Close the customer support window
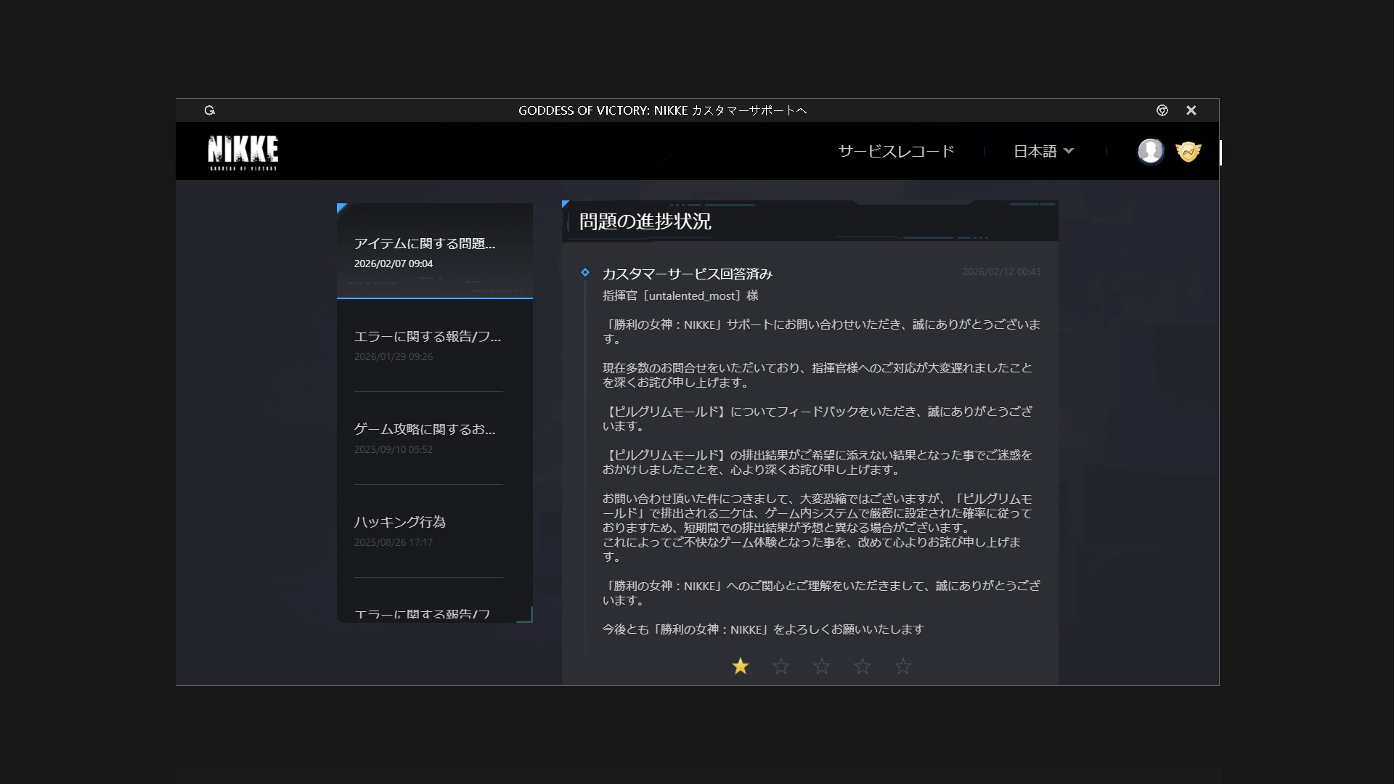 pyautogui.click(x=1191, y=110)
